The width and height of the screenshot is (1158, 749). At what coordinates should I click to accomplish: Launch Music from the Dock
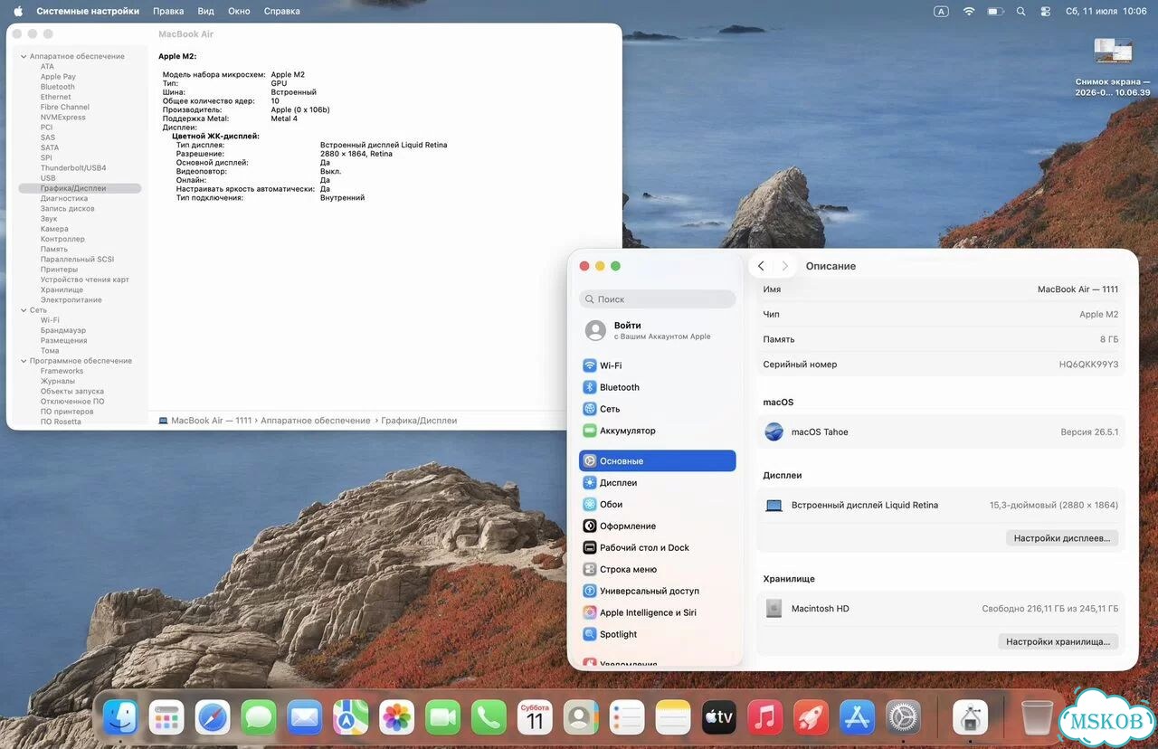pyautogui.click(x=765, y=718)
